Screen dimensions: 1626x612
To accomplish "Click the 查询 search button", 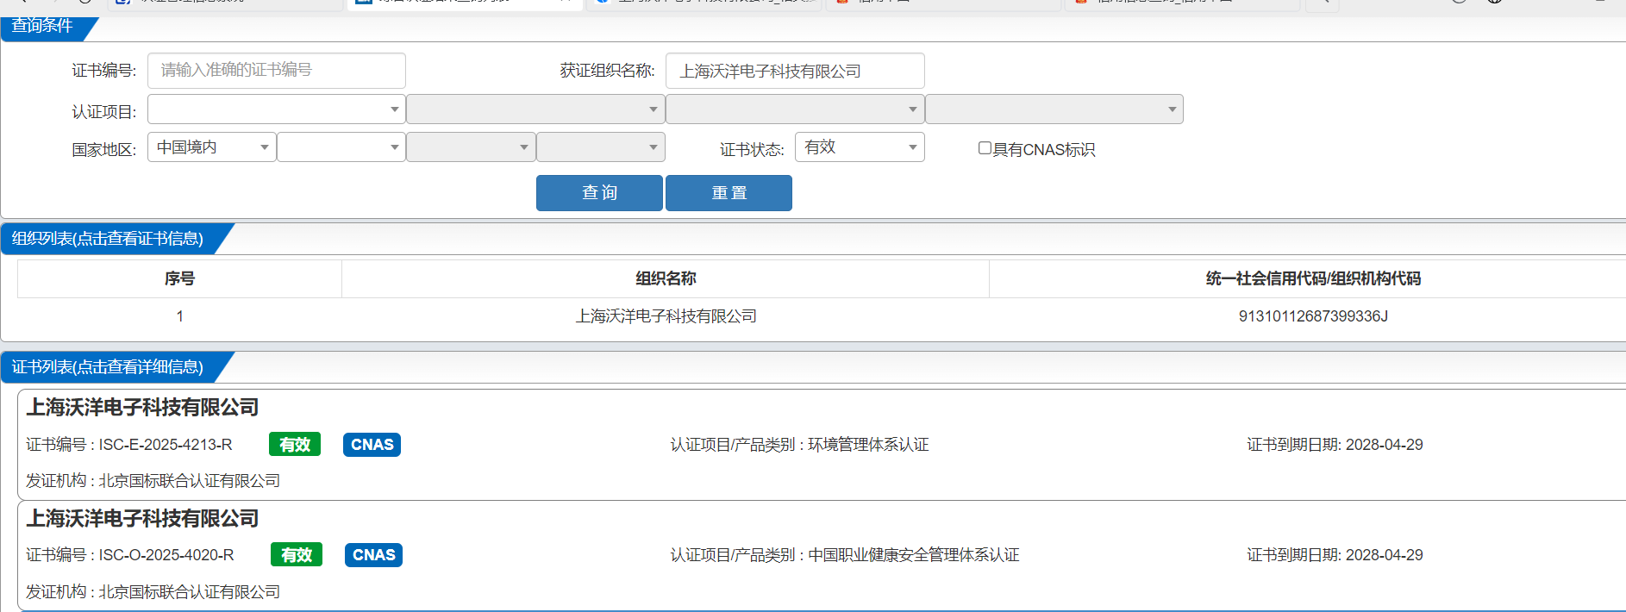I will tap(599, 193).
